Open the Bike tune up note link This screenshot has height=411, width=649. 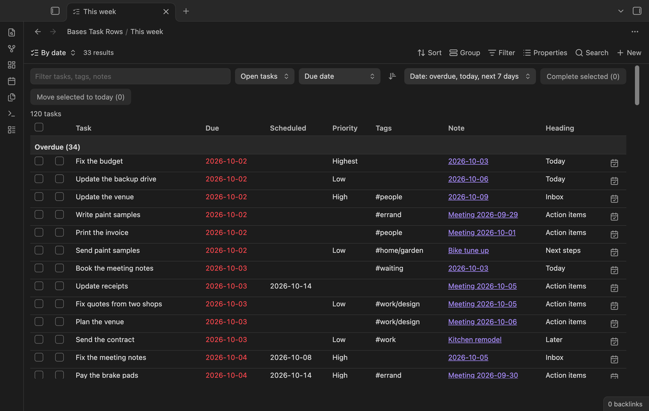click(x=468, y=250)
